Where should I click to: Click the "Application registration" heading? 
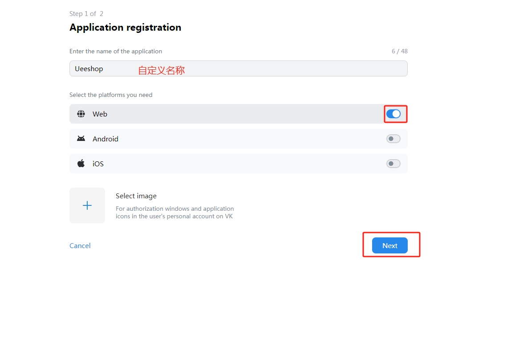125,27
